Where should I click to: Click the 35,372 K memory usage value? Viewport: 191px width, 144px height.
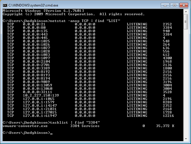point(165,126)
